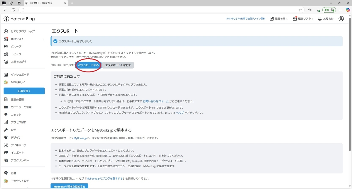Click the site info lock icon
The width and height of the screenshot is (352, 189).
[x=23, y=10]
